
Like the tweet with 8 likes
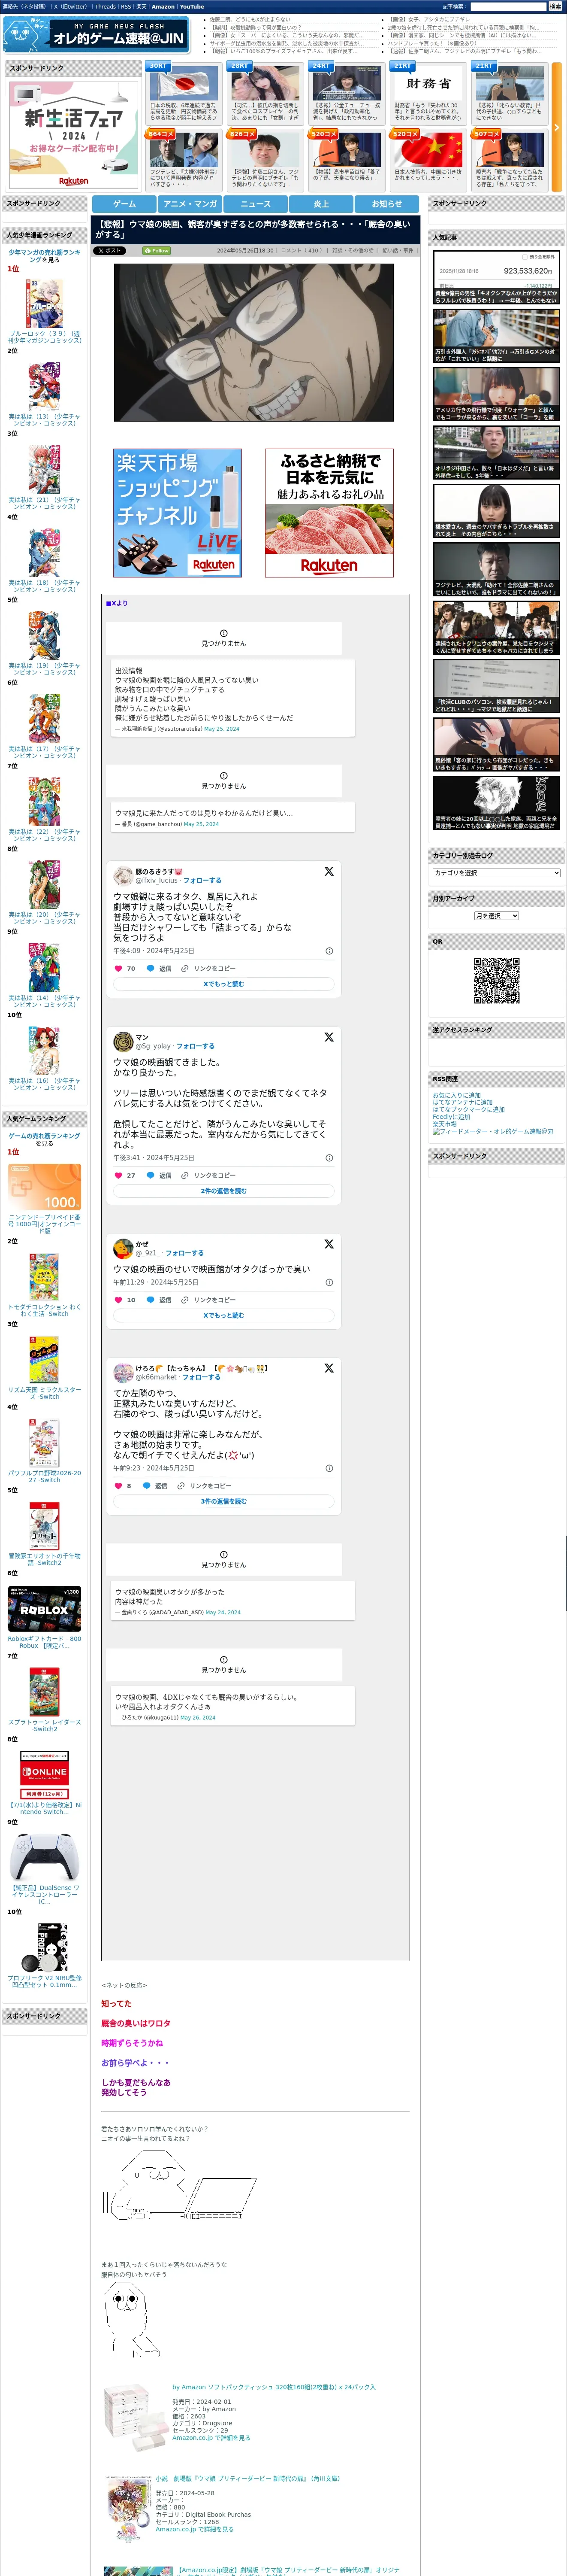click(x=119, y=1486)
